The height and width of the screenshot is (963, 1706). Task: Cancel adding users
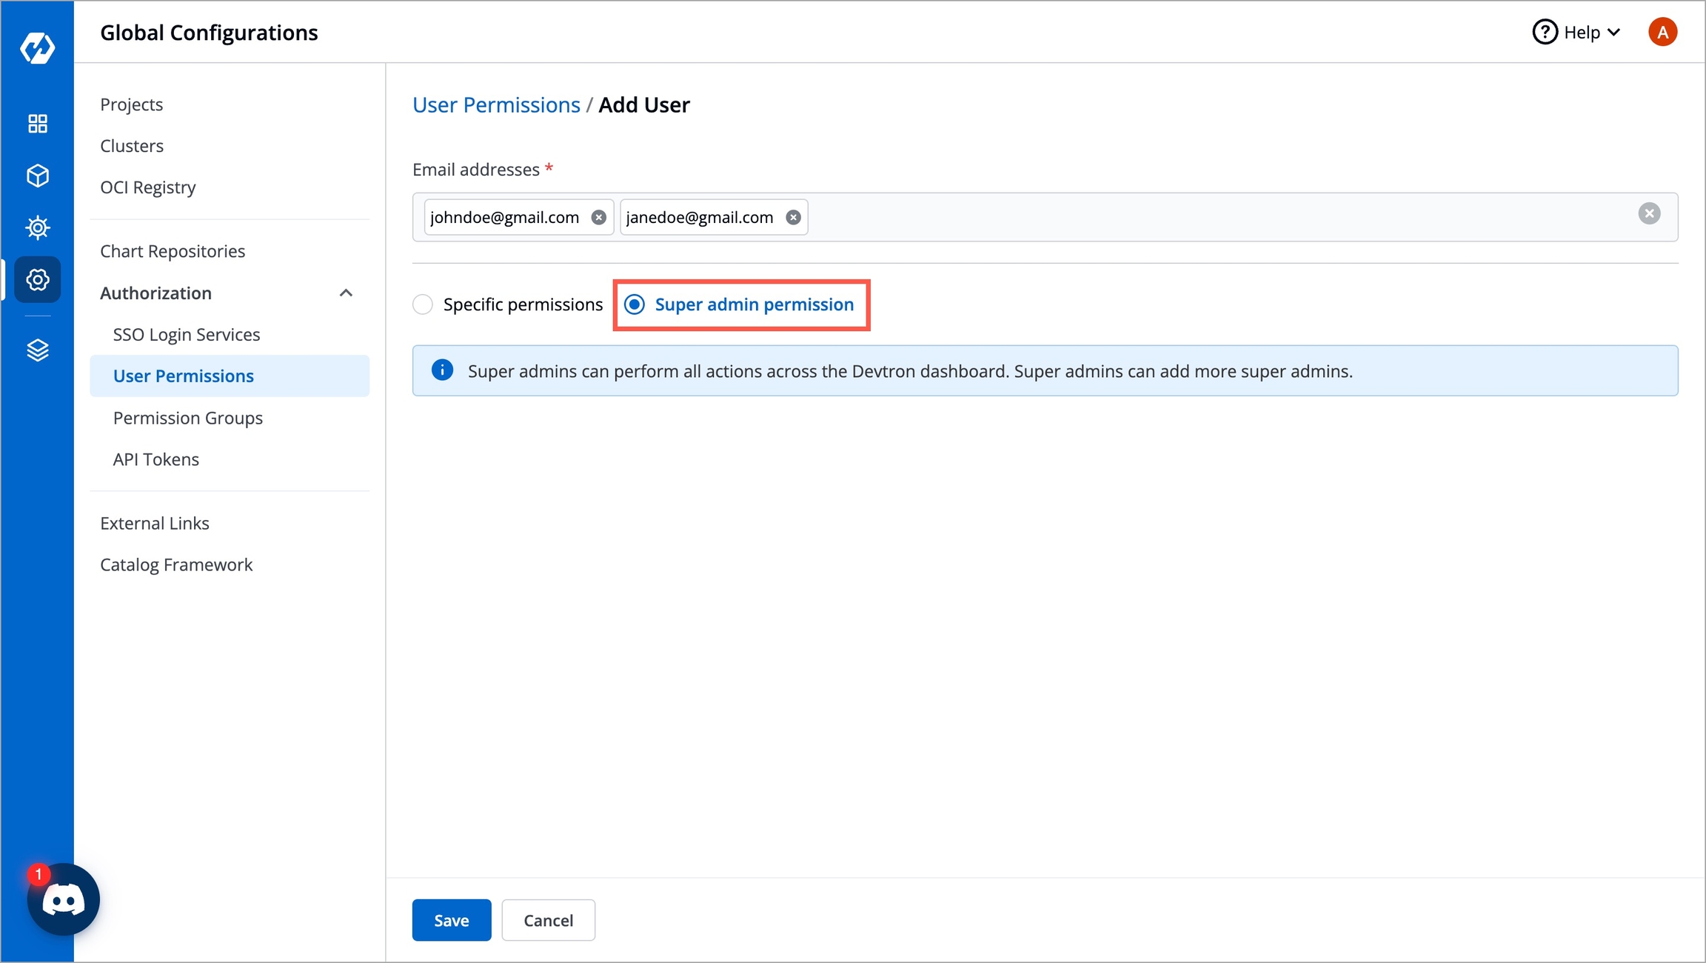[549, 920]
